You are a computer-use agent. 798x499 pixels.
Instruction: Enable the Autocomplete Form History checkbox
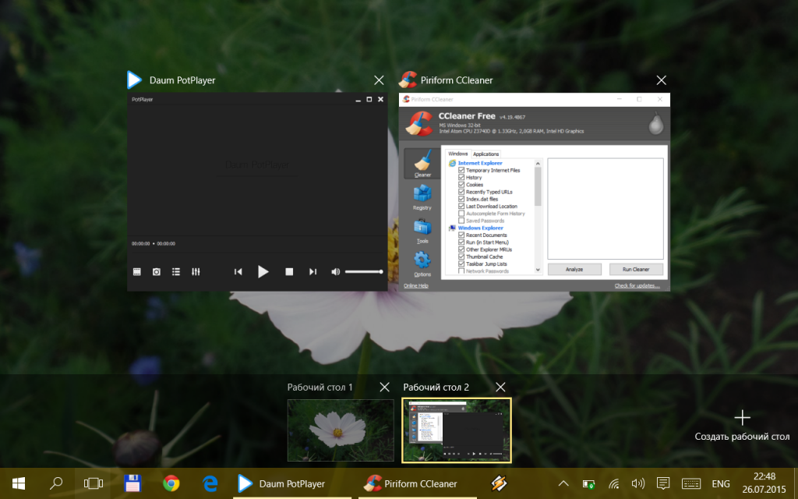(x=461, y=214)
